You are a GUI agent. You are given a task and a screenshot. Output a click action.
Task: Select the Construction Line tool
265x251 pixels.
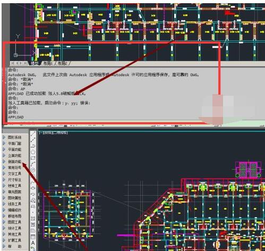coord(33,140)
